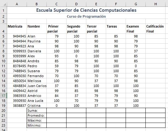Select the Curso de Programación subtitle cell

[86, 16]
